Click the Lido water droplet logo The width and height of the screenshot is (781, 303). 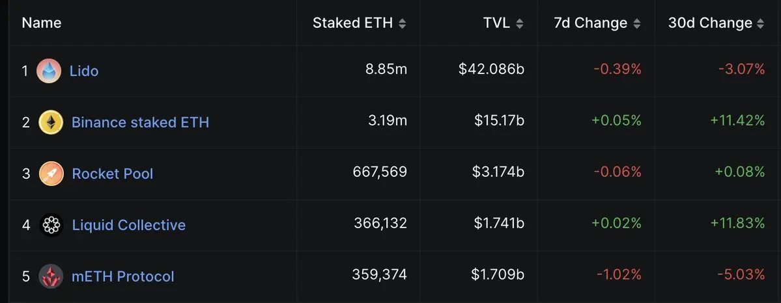click(x=49, y=71)
